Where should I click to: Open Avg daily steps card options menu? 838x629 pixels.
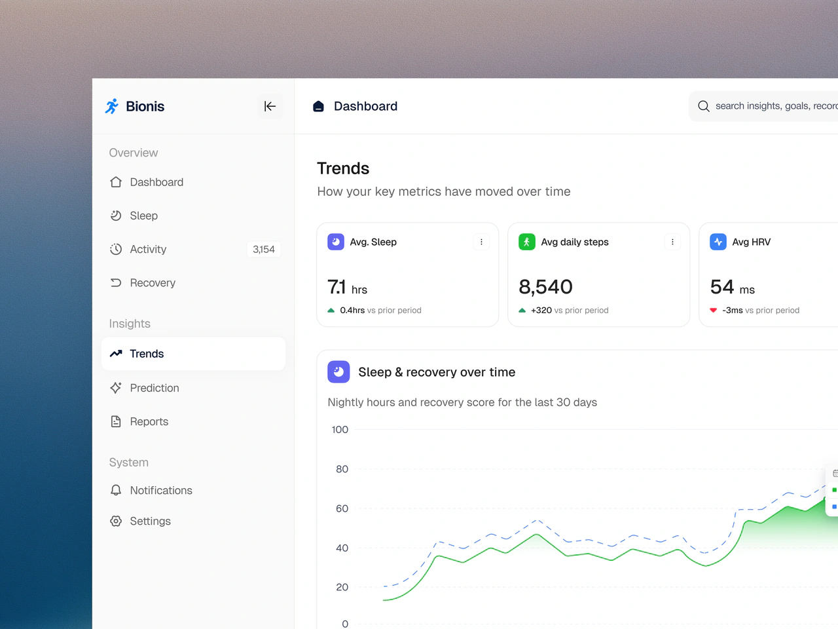click(x=672, y=242)
